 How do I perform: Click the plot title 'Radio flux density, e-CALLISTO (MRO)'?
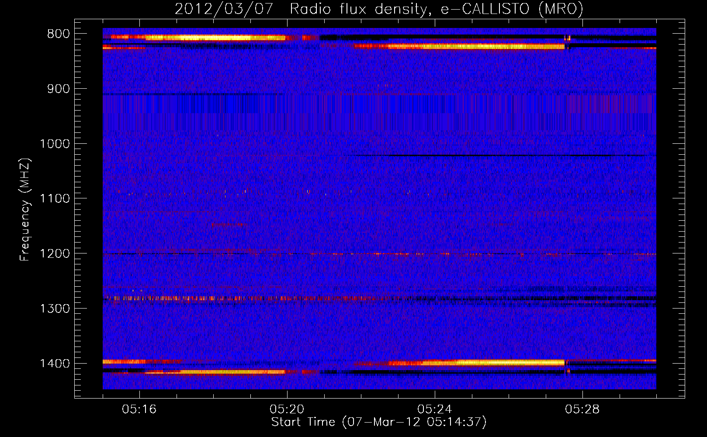tap(437, 9)
